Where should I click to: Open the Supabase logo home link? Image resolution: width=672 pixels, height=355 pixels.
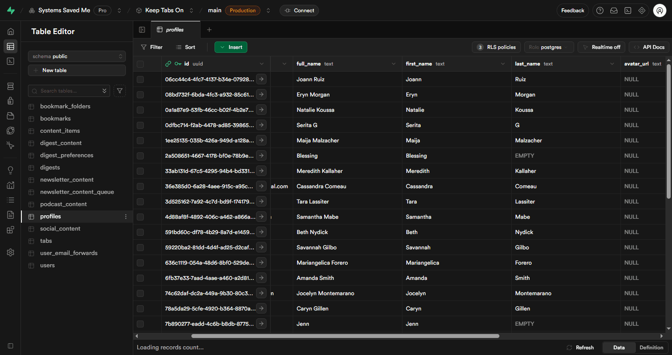tap(11, 10)
